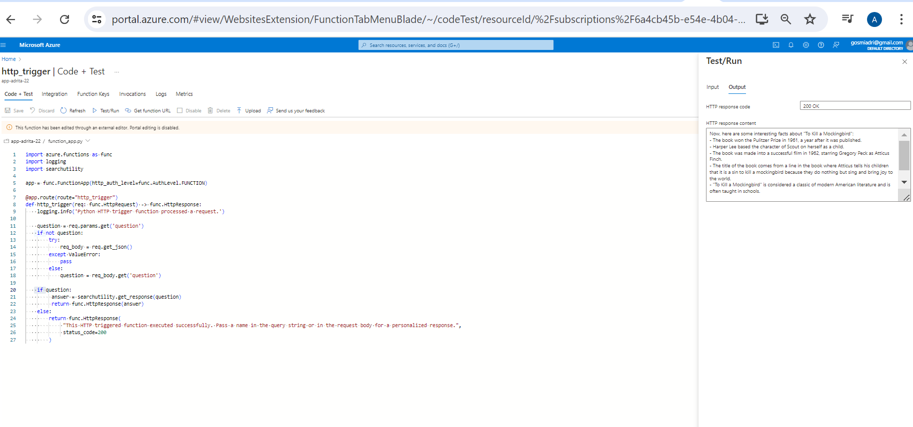
Task: Switch to the Input tab in Test/Run
Action: pyautogui.click(x=712, y=87)
